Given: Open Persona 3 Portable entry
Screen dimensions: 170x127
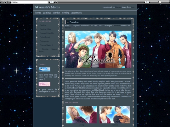Looking at the screenshot, I should coord(46,33).
